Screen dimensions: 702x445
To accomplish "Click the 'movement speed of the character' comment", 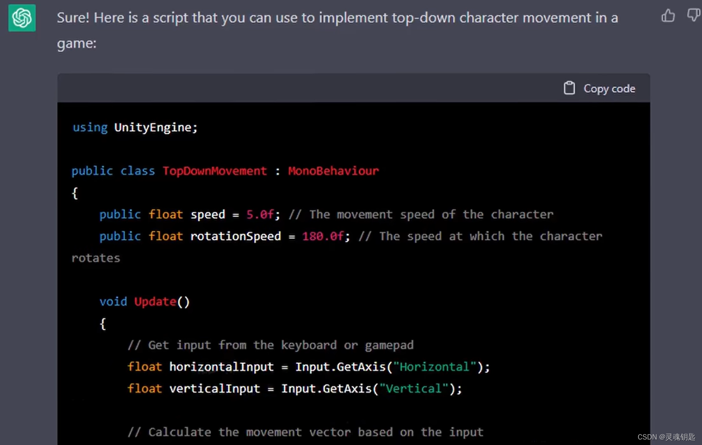I will click(421, 214).
